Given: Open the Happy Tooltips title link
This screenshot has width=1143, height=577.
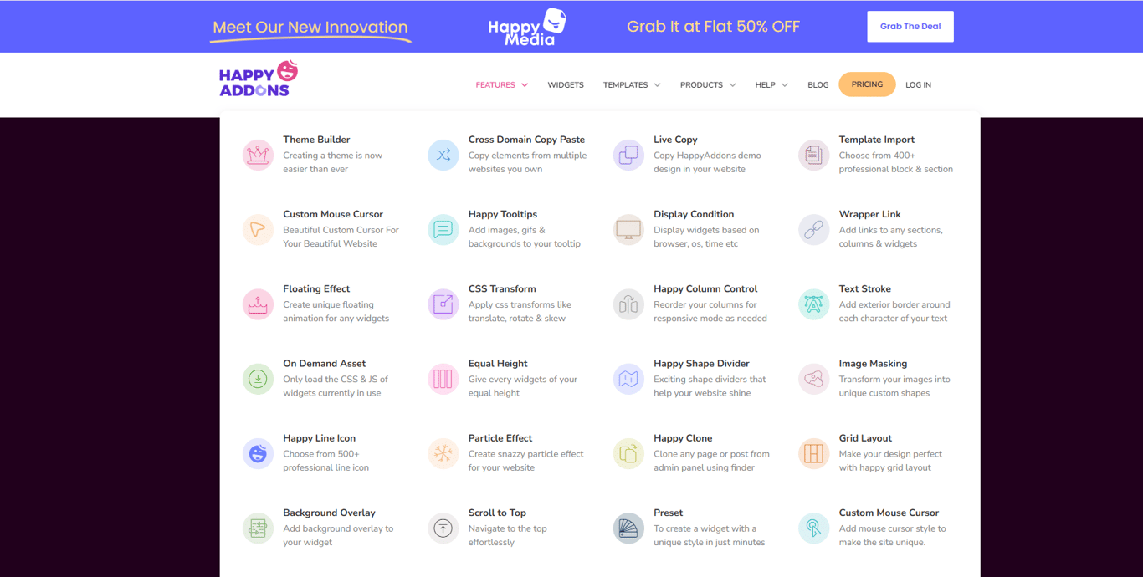Looking at the screenshot, I should (503, 214).
